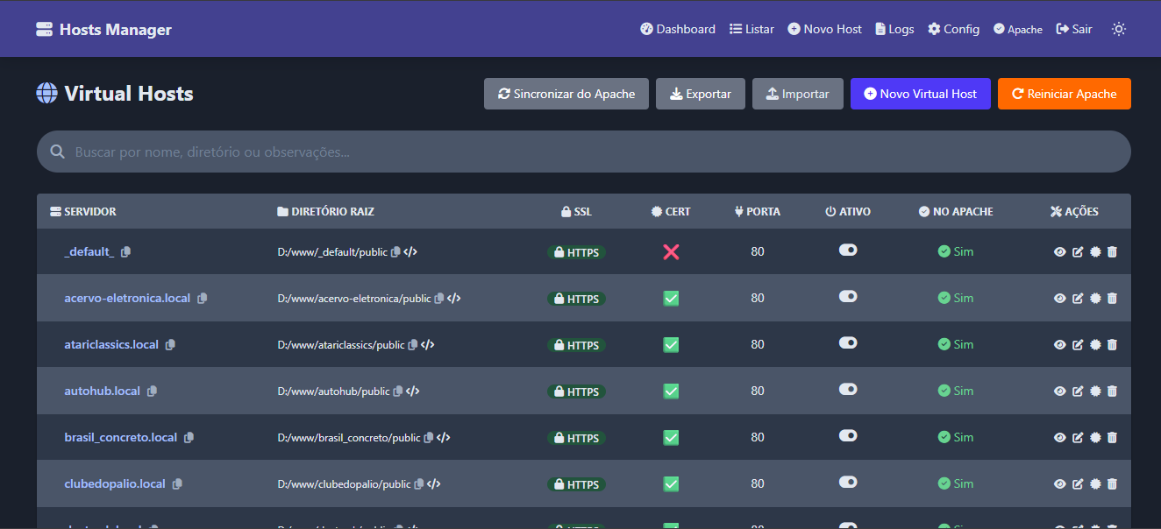Open the Dashboard menu item

[678, 29]
